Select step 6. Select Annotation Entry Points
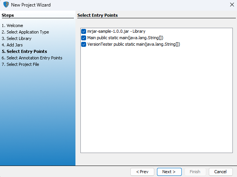The image size is (237, 177). tap(32, 58)
